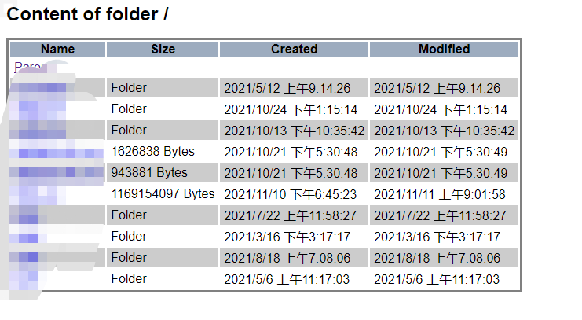
Task: Click created date 2021/5/12 上午9:14:26
Action: tap(287, 88)
